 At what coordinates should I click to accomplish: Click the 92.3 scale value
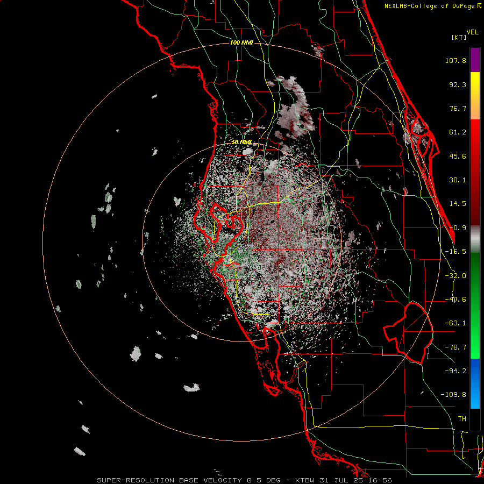pyautogui.click(x=458, y=84)
